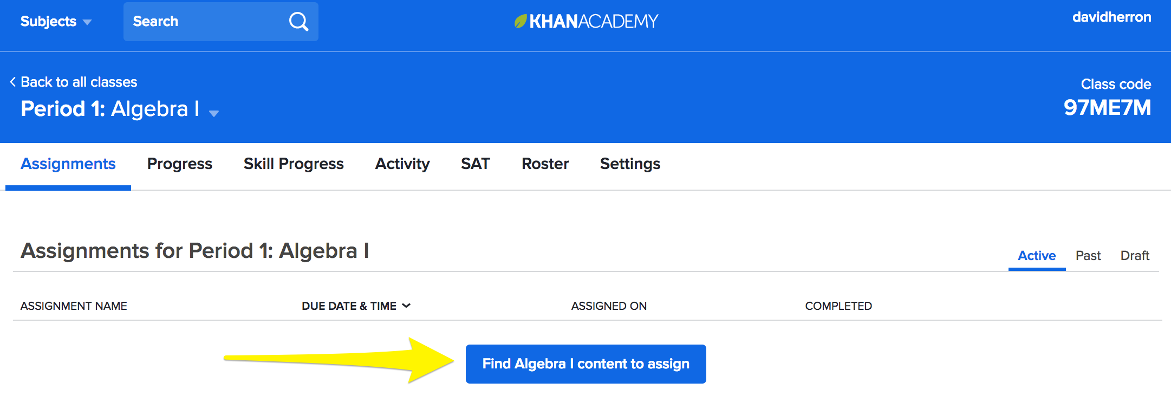Go to the SAT tab
Image resolution: width=1171 pixels, height=402 pixels.
click(x=476, y=164)
